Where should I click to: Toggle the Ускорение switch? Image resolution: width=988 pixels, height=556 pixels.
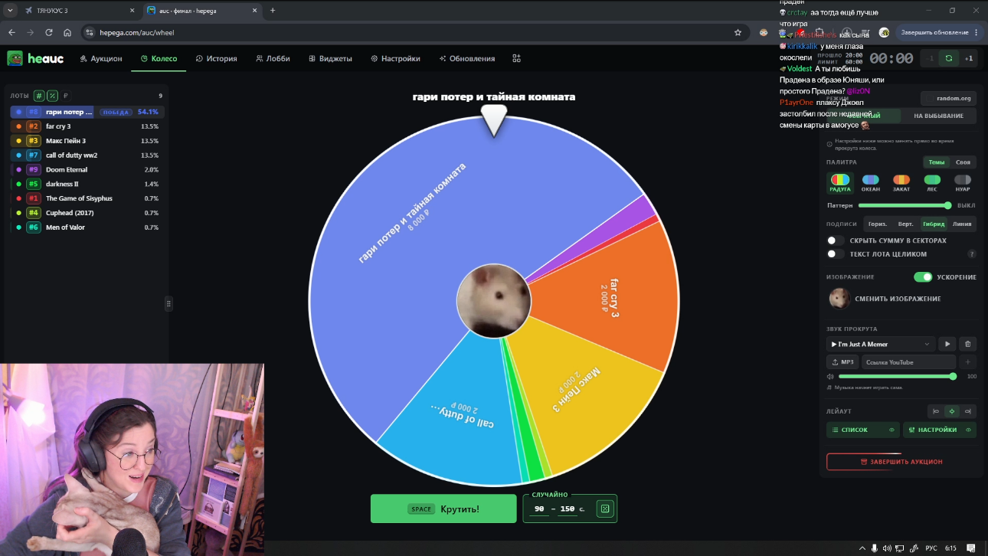(923, 277)
